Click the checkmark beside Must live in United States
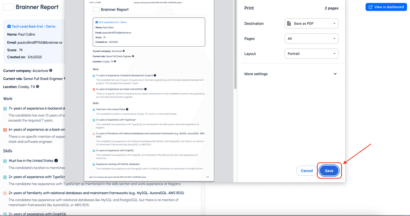Viewport: 410px width, 216px height. coord(5,161)
